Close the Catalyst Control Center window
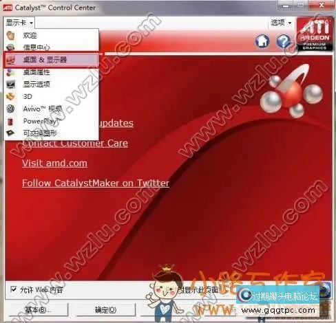The height and width of the screenshot is (323, 336). [x=322, y=5]
